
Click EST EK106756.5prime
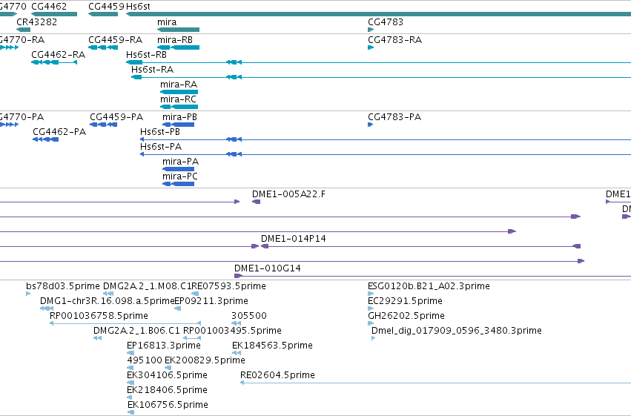tap(131, 412)
